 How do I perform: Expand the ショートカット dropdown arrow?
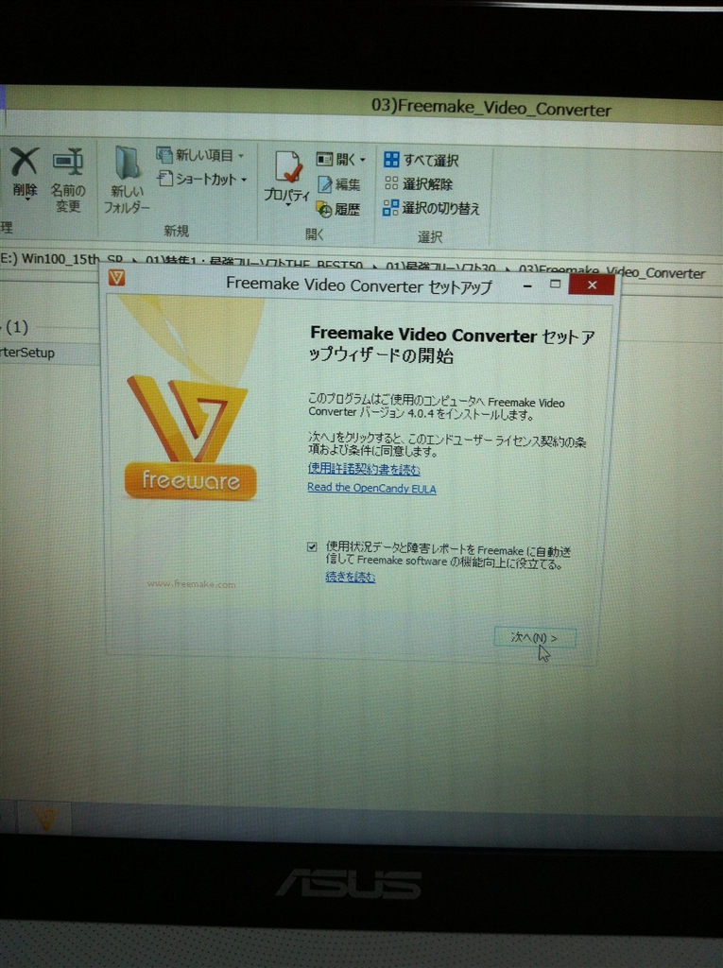(244, 180)
